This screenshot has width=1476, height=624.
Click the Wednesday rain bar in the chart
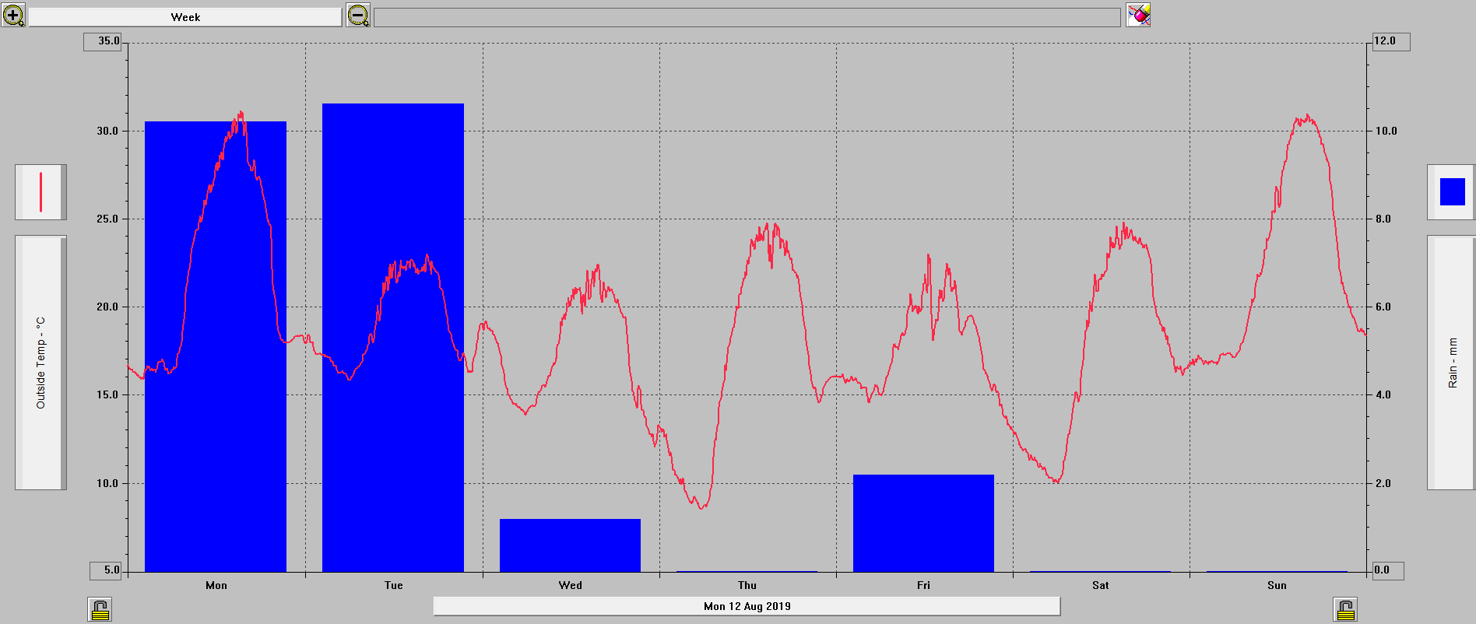pos(570,545)
